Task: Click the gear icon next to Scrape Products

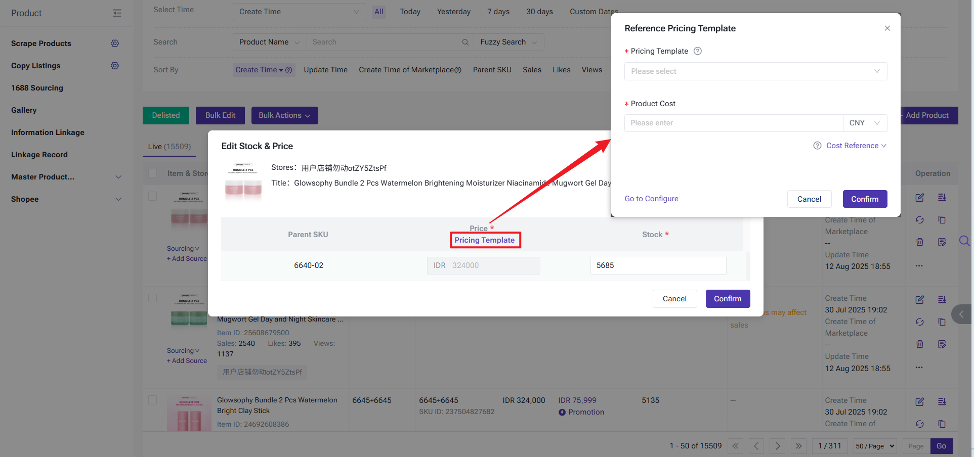Action: (115, 43)
